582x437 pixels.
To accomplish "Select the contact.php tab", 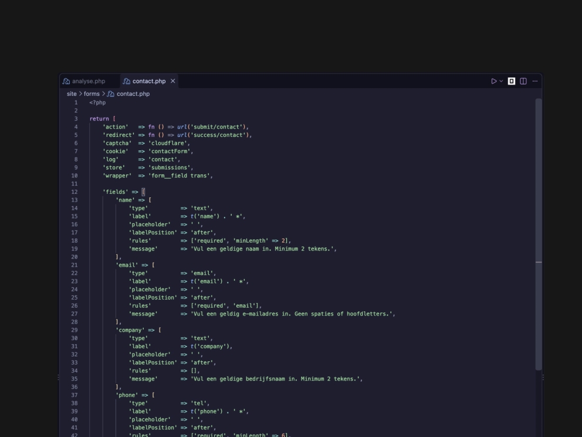I will tap(149, 81).
